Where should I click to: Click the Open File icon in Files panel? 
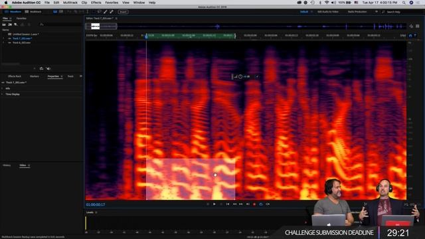[4, 25]
